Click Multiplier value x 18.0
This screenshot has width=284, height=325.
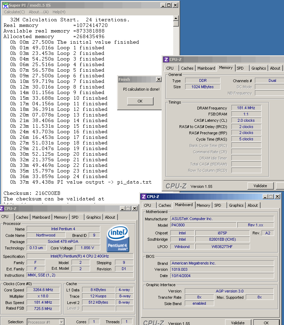coord(43,296)
